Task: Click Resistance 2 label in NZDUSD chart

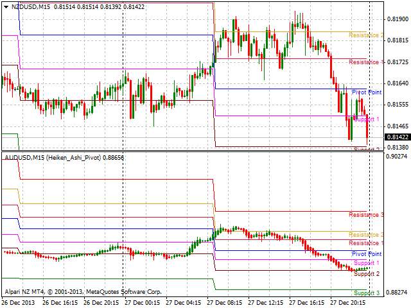Action: click(x=366, y=35)
